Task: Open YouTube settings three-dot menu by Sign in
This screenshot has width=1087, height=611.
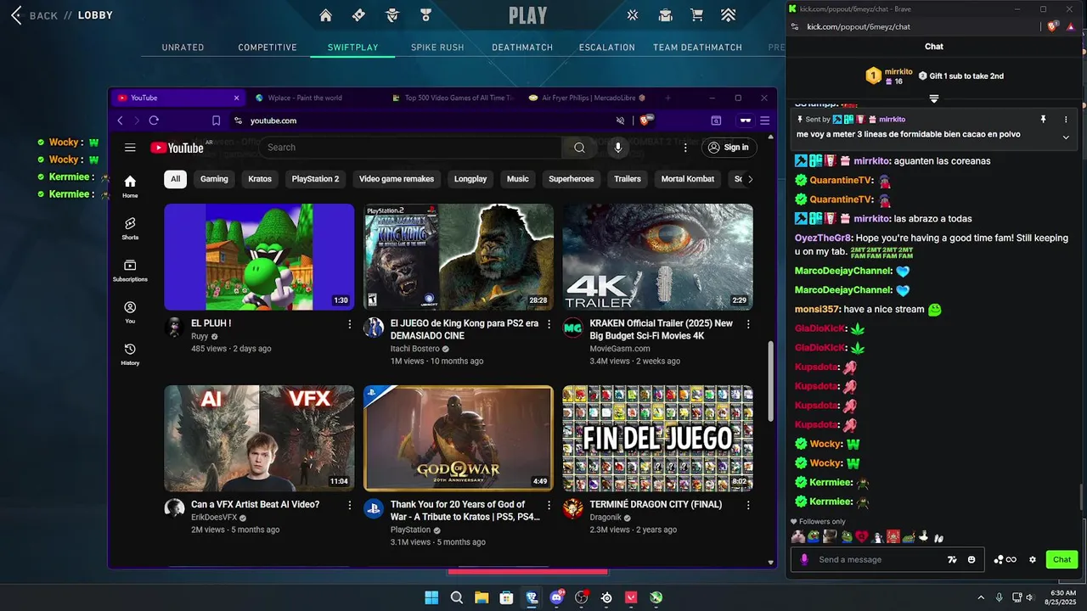Action: (685, 148)
